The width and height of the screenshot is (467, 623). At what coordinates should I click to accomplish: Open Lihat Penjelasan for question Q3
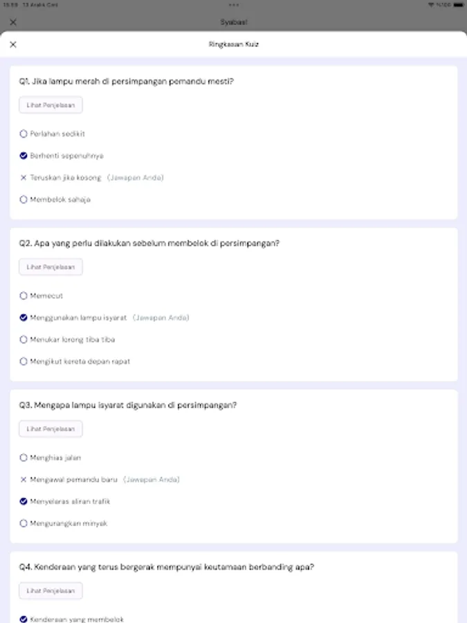click(x=51, y=428)
